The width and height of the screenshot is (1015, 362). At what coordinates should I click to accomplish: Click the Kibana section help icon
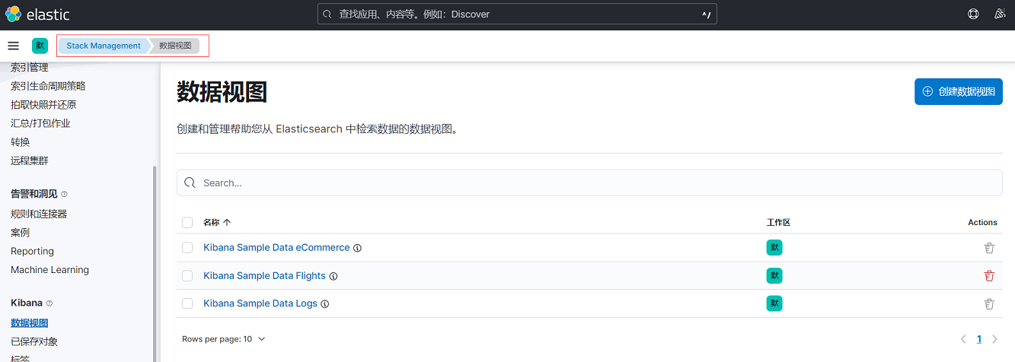49,303
